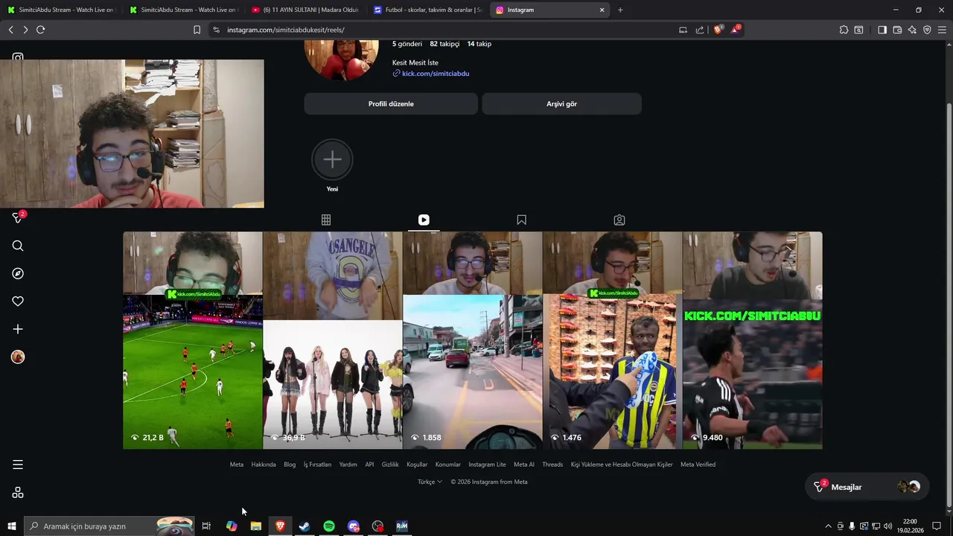Open Fenerbahçe jersey reel with 1.476 views
This screenshot has height=536, width=953.
coord(613,340)
